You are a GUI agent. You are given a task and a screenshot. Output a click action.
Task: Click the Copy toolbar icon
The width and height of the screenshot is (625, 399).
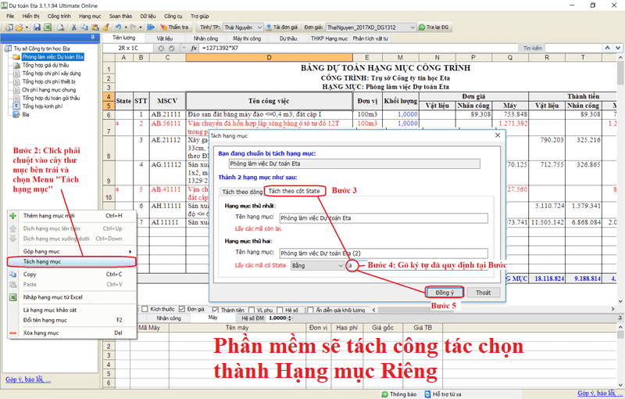[84, 27]
